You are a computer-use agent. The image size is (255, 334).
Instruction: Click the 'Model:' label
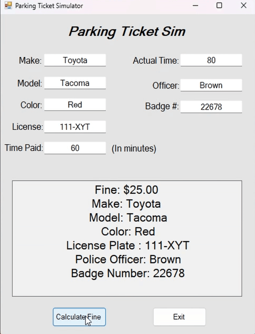click(x=30, y=83)
